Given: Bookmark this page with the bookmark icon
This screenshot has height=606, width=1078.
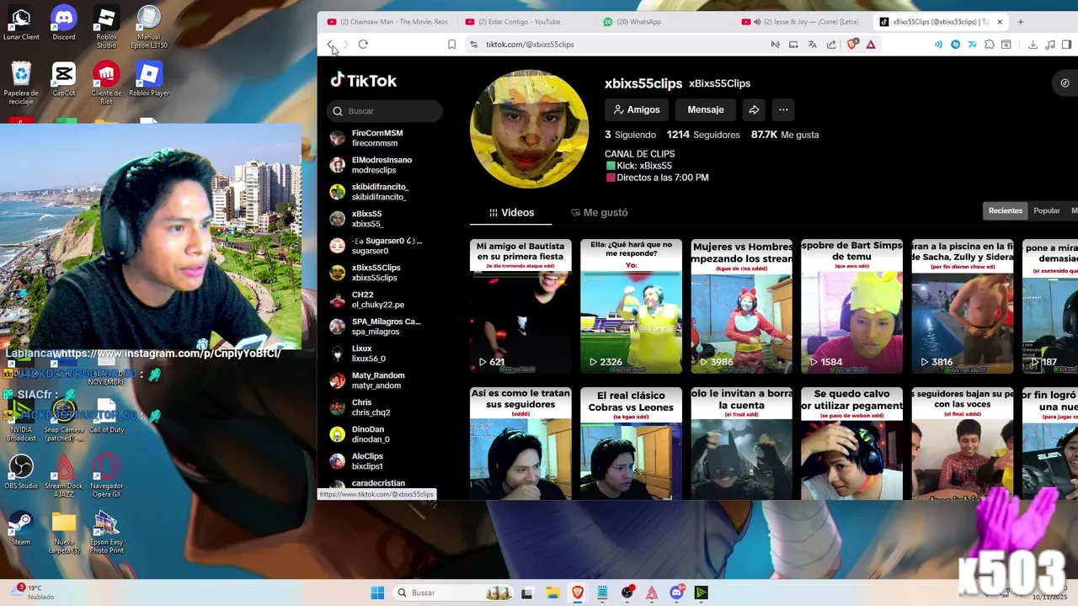Looking at the screenshot, I should pos(451,45).
